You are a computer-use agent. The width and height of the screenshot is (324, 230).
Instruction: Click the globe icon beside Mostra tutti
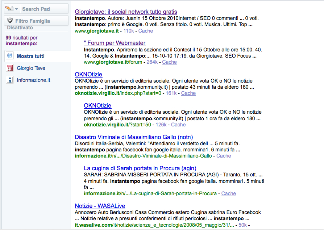point(10,56)
